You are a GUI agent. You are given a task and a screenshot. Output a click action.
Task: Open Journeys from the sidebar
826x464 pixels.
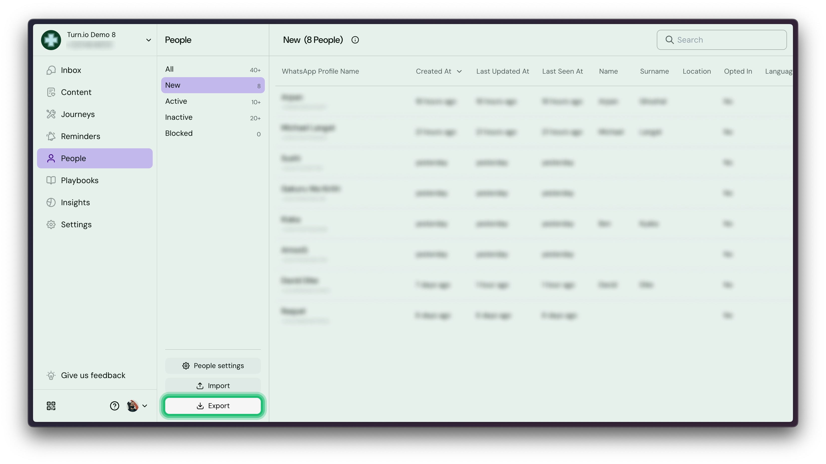click(51, 114)
